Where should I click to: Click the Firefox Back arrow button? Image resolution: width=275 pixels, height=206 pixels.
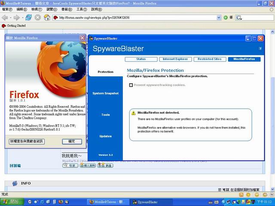pos(5,18)
